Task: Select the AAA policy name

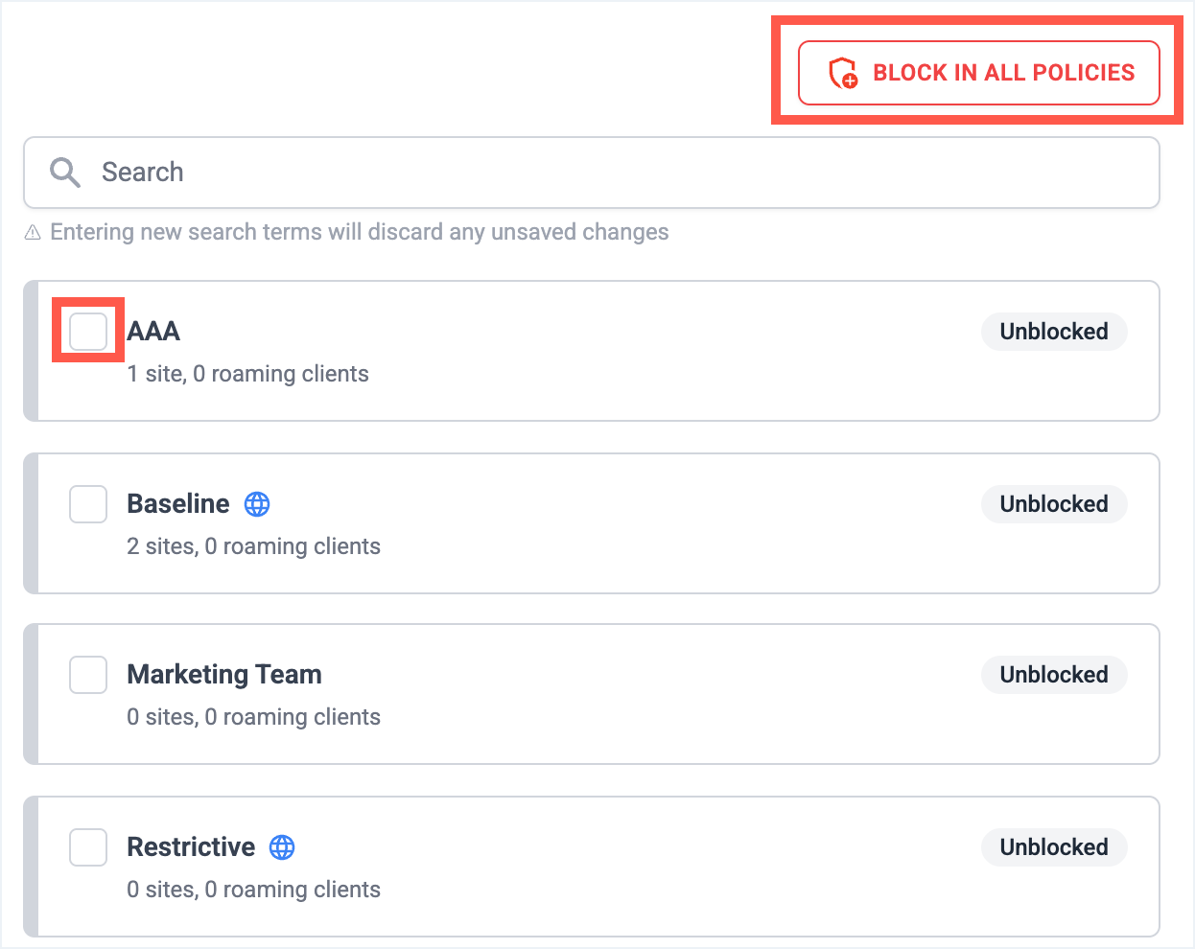Action: pyautogui.click(x=153, y=332)
